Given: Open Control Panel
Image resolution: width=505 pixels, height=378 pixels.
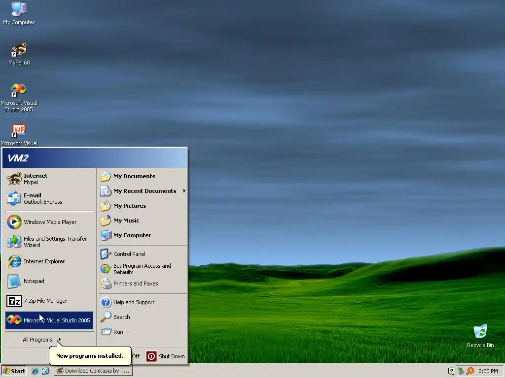Looking at the screenshot, I should coord(143,254).
